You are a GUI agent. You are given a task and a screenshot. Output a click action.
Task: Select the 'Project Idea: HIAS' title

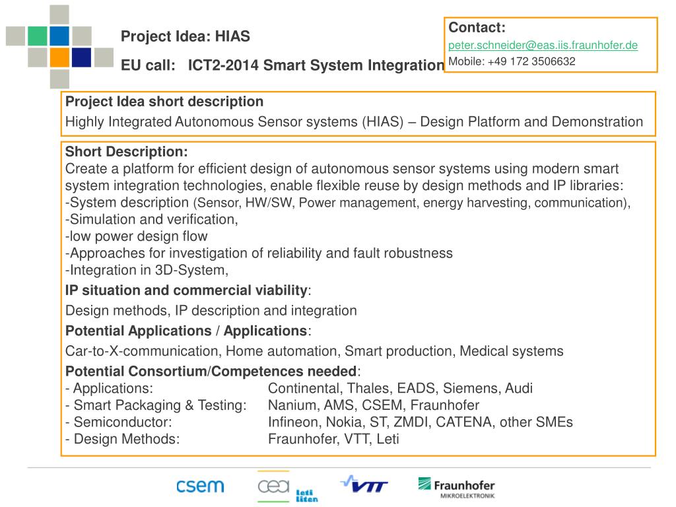pos(186,36)
